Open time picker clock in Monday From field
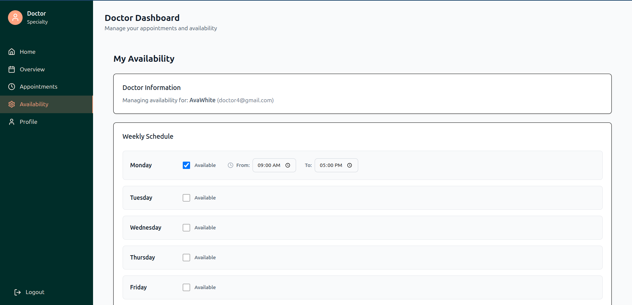The image size is (632, 305). (x=288, y=165)
